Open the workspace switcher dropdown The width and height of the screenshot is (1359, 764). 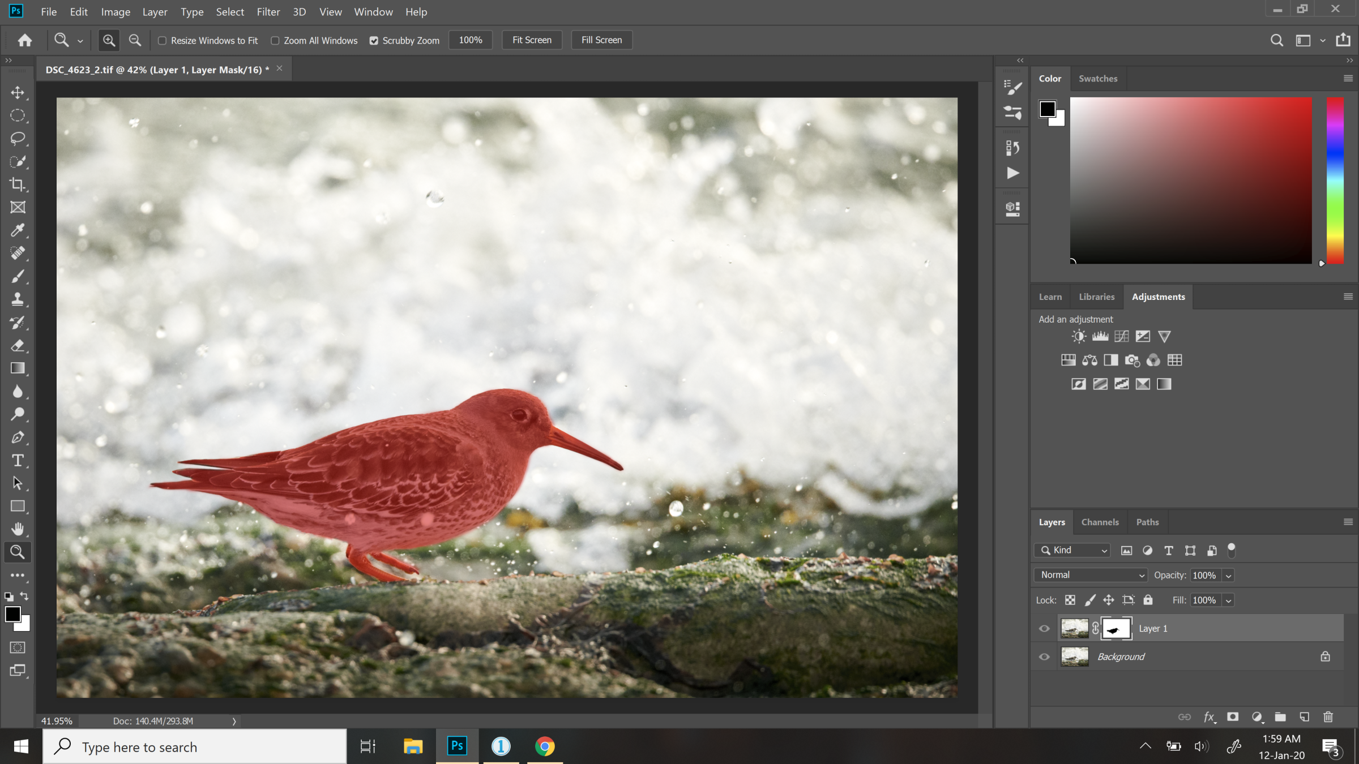[x=1323, y=41]
